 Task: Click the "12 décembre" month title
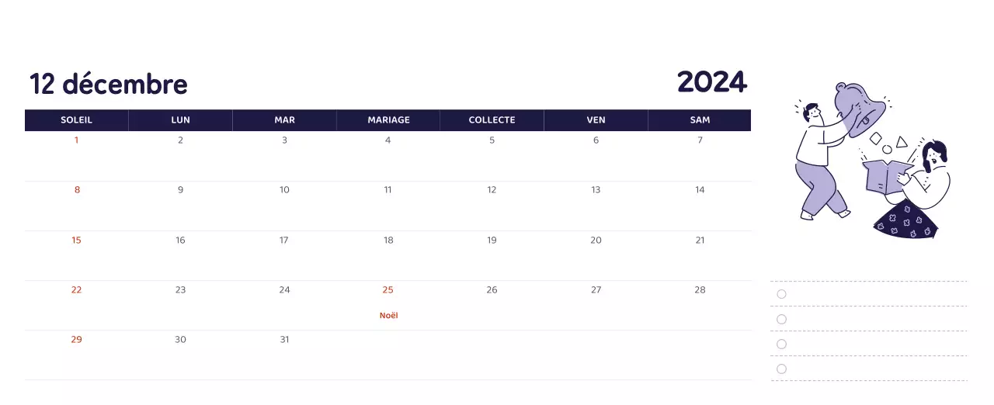[109, 84]
